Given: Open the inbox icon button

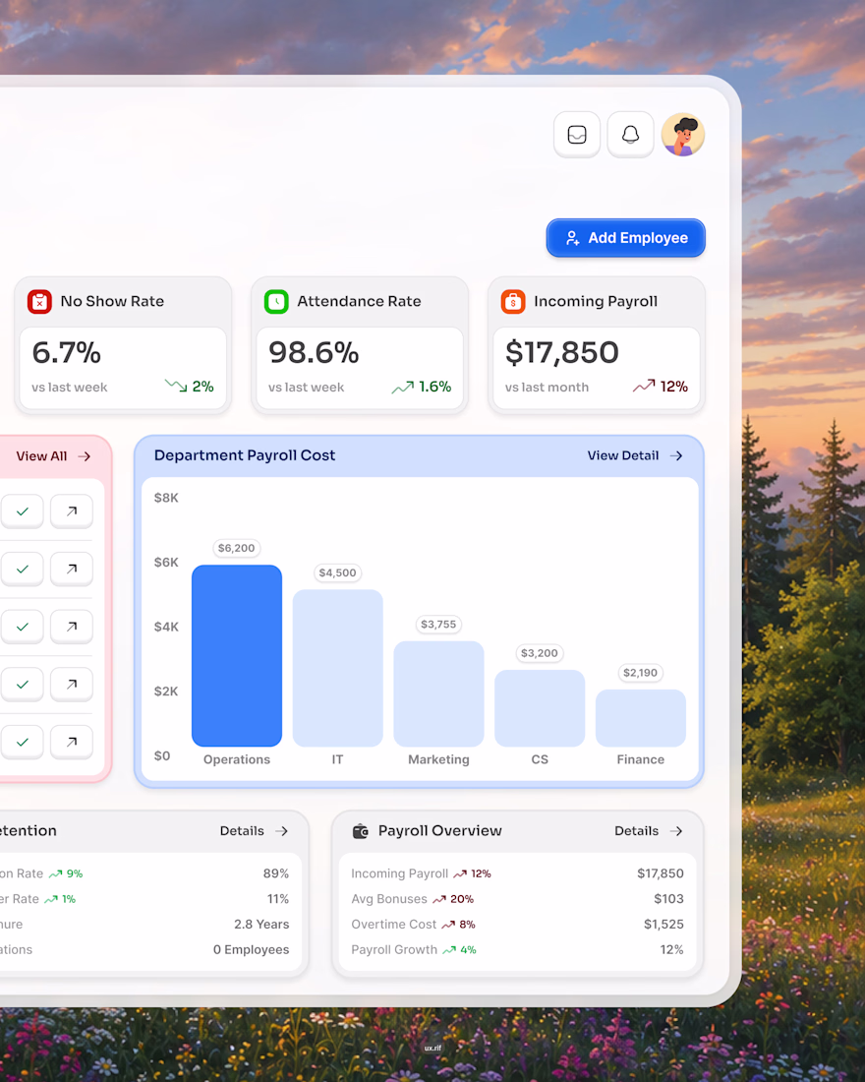Looking at the screenshot, I should click(577, 135).
